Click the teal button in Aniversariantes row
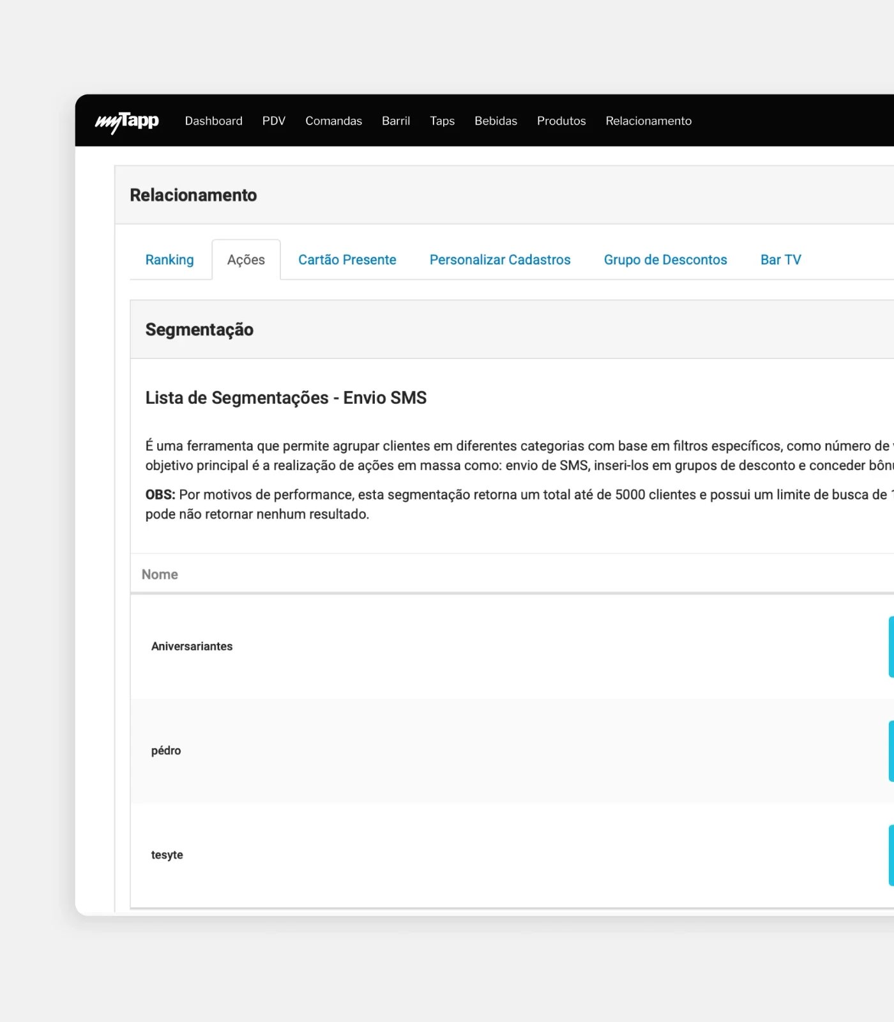The image size is (894, 1022). (891, 646)
